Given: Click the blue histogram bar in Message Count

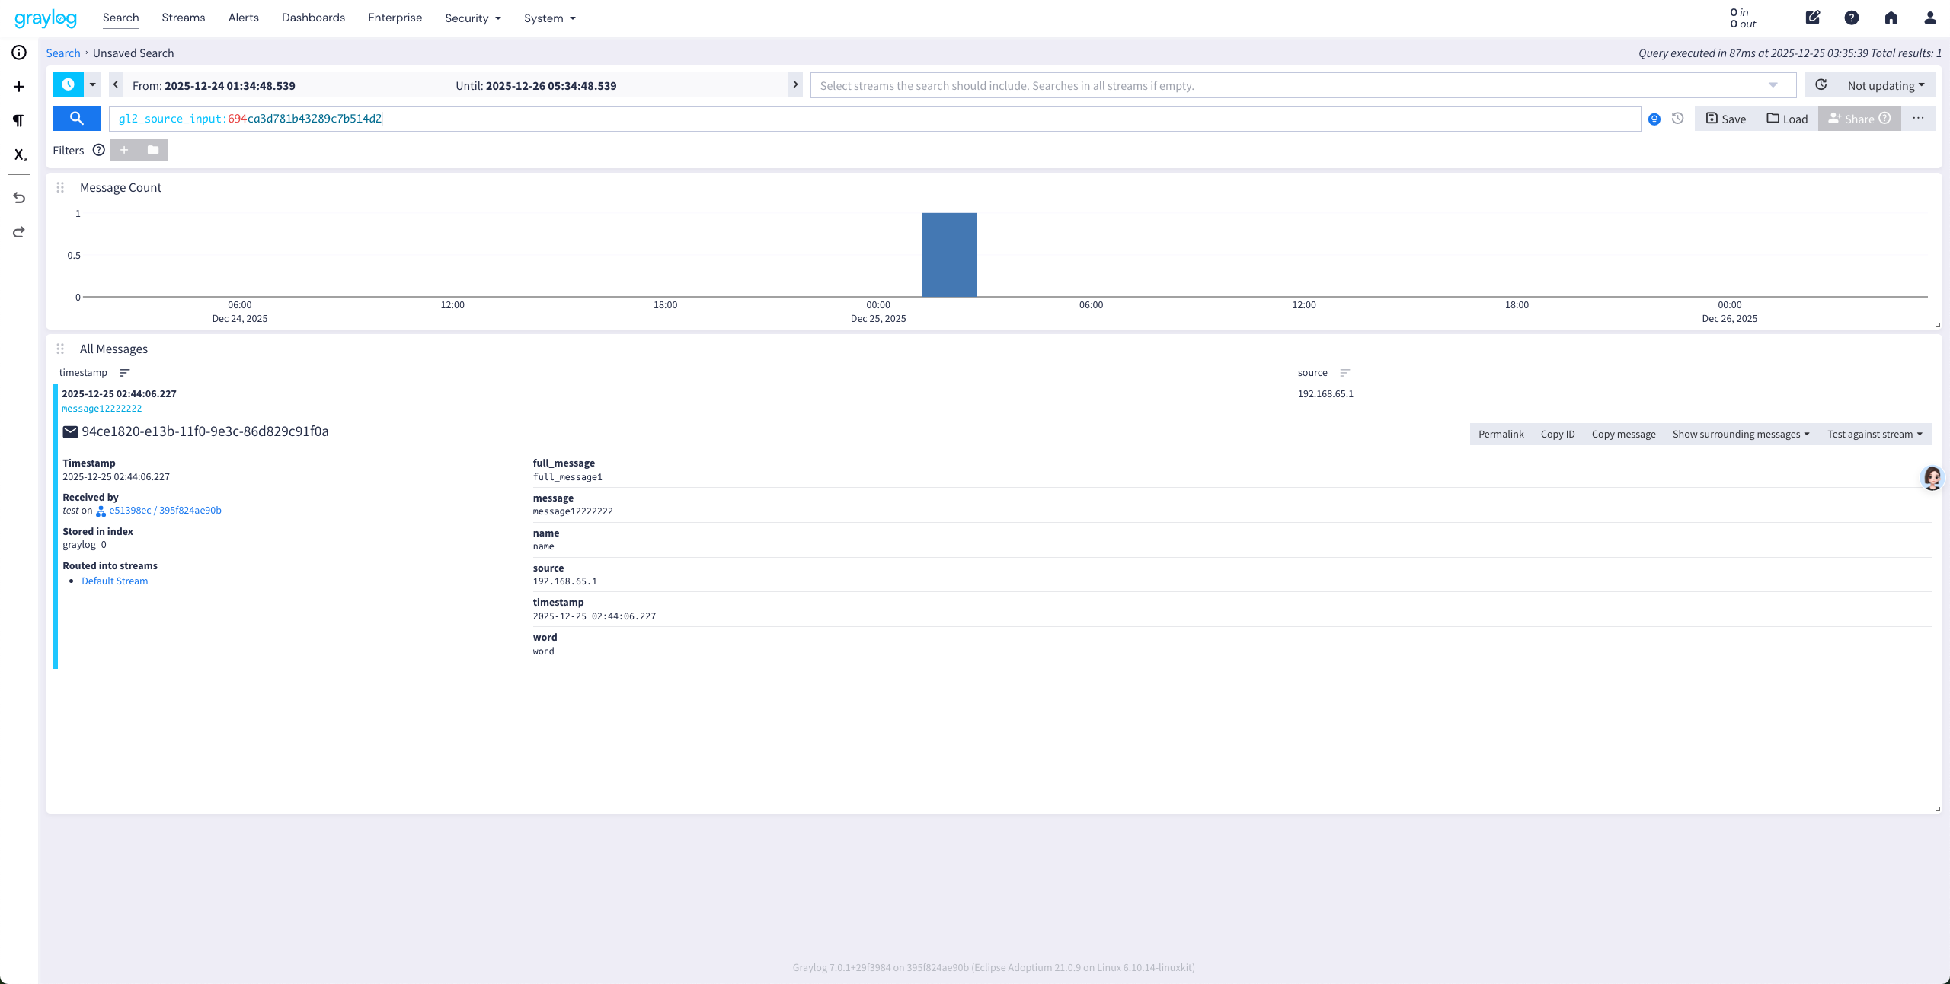Looking at the screenshot, I should (949, 255).
